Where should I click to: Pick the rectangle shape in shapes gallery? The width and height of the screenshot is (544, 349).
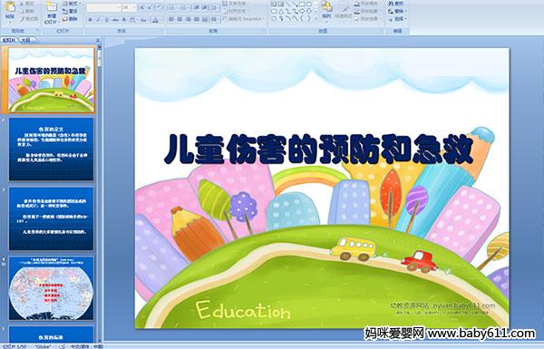point(302,5)
